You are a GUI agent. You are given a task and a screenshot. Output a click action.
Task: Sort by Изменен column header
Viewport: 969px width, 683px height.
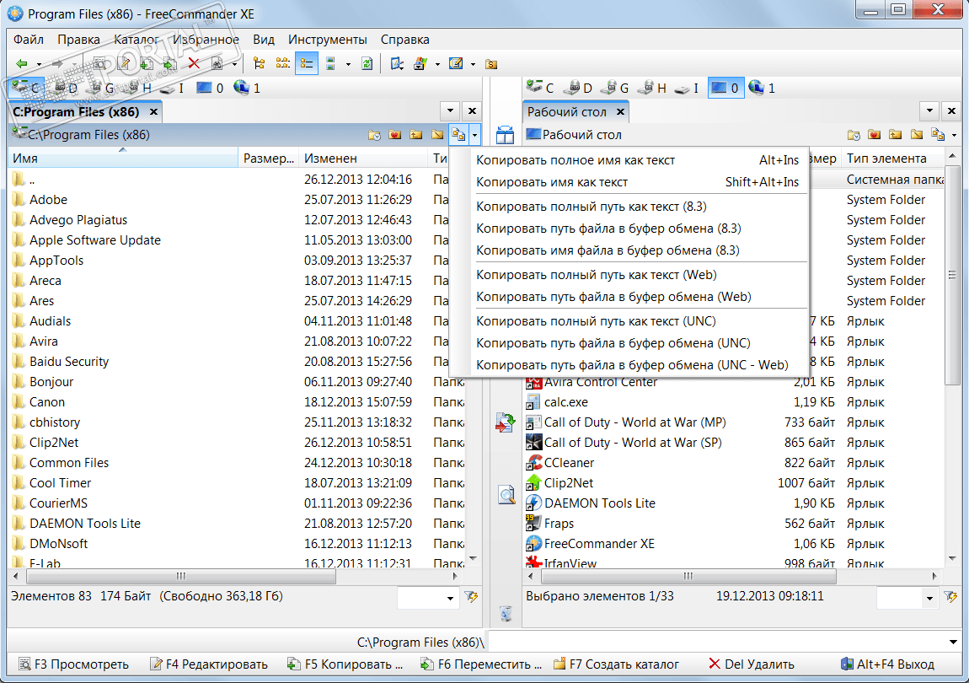362,159
